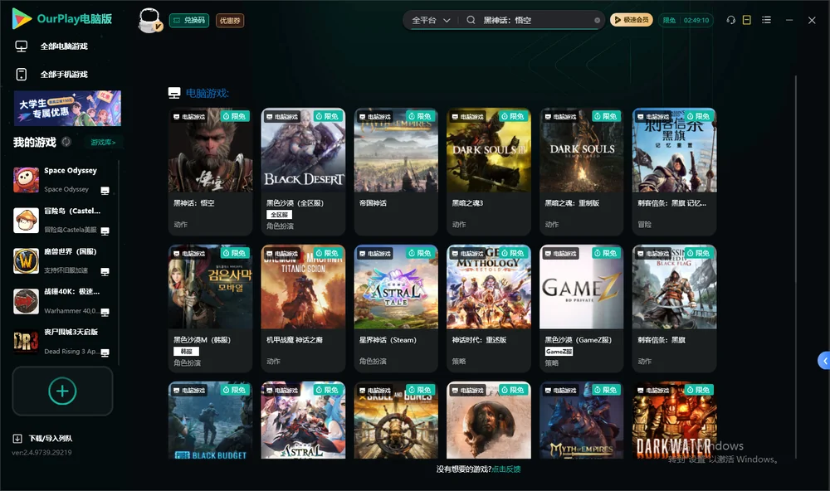The width and height of the screenshot is (830, 491).
Task: Click the 点击反馈 feedback link
Action: pyautogui.click(x=506, y=469)
